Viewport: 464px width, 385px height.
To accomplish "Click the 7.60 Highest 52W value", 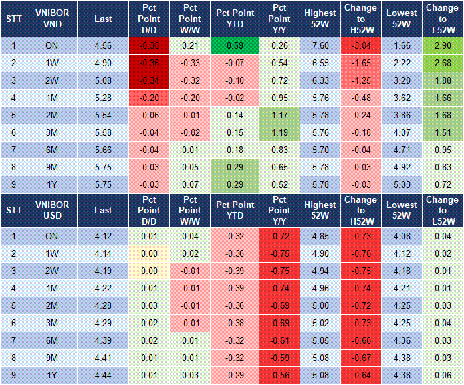I will (x=320, y=46).
